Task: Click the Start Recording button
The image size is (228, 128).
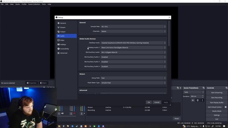Action: coord(217,97)
